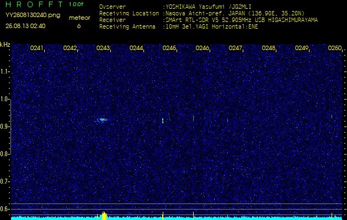The height and width of the screenshot is (220, 347).
Task: Click the gray frequency range bar beside 0.9
Action: pos(10,127)
